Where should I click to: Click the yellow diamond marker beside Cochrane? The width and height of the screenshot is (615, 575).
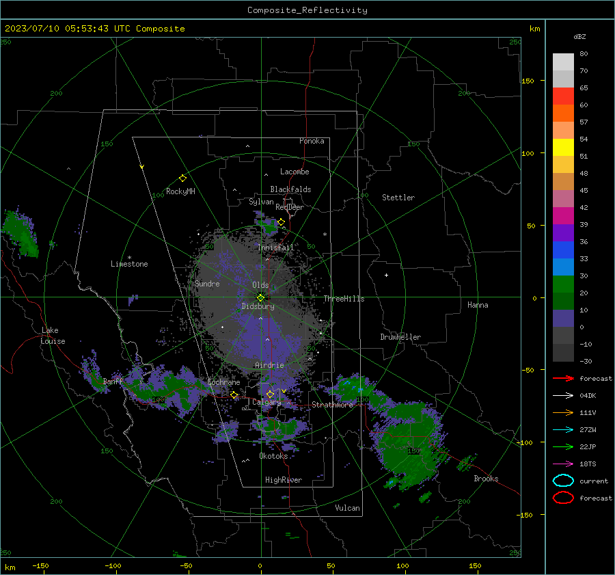[x=234, y=395]
